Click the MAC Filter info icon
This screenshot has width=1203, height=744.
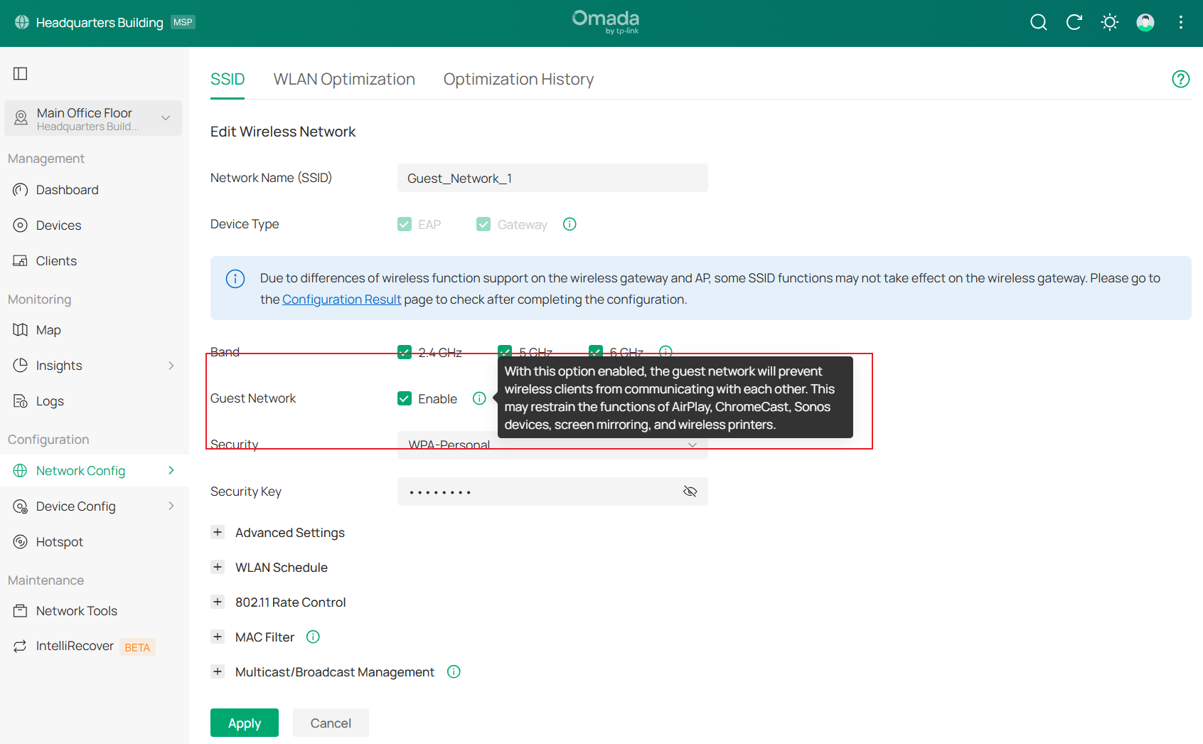point(313,637)
